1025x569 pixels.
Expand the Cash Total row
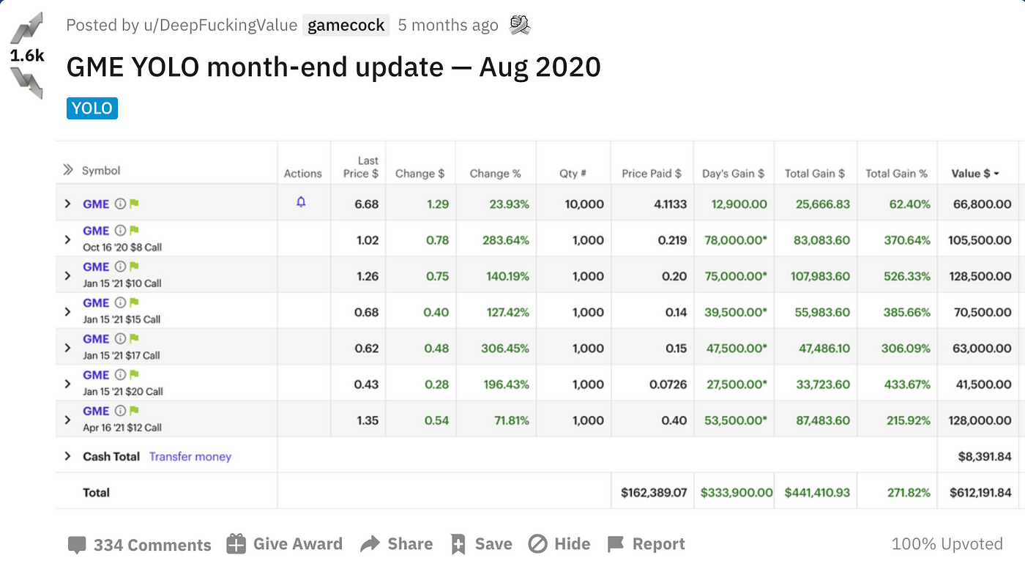click(x=68, y=456)
